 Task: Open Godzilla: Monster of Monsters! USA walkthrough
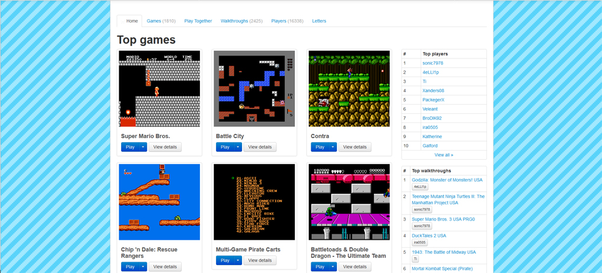[x=447, y=180]
